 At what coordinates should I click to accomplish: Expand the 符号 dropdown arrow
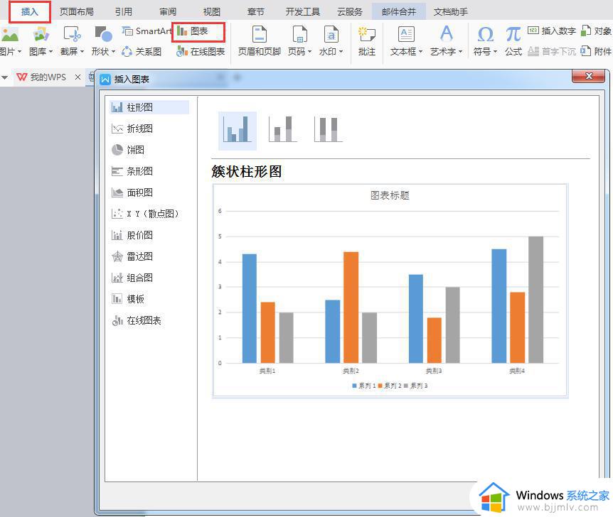[x=495, y=52]
